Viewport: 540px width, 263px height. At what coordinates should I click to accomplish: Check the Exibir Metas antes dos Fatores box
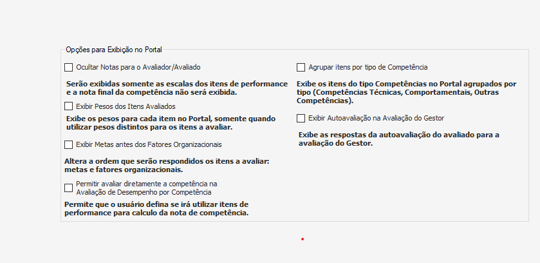(x=69, y=145)
